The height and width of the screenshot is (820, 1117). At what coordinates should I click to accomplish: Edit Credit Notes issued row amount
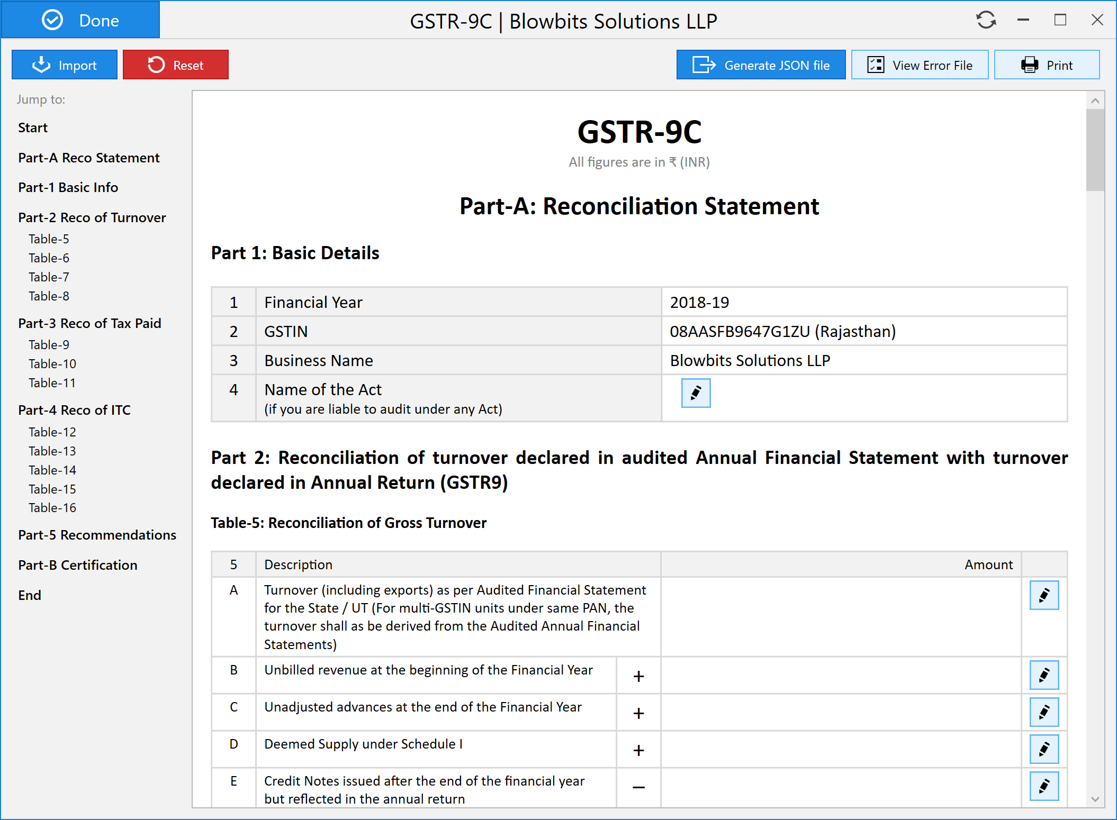[1043, 786]
